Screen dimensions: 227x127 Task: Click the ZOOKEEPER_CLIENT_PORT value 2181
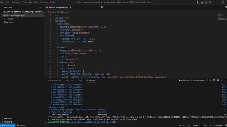pos(92,39)
